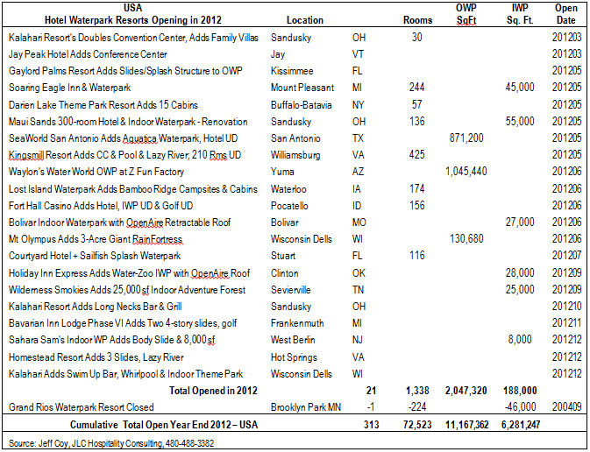This screenshot has width=590, height=452.
Task: Click the Gaylord Palms Resort row title
Action: point(122,71)
